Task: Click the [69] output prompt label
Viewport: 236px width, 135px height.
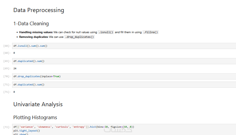Action: 6,68
